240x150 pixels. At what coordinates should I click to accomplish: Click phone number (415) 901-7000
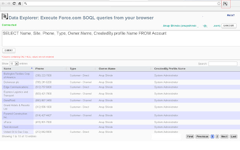[43, 122]
